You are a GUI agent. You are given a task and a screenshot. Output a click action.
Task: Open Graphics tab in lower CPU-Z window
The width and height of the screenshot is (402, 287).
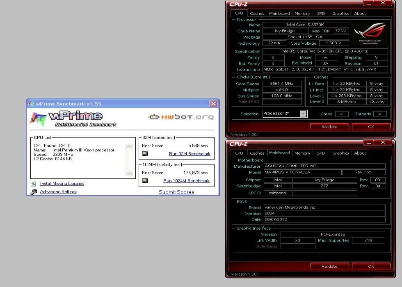(x=341, y=153)
